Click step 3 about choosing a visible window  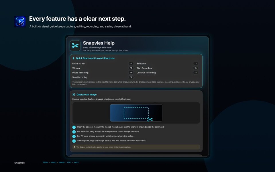pos(105,136)
